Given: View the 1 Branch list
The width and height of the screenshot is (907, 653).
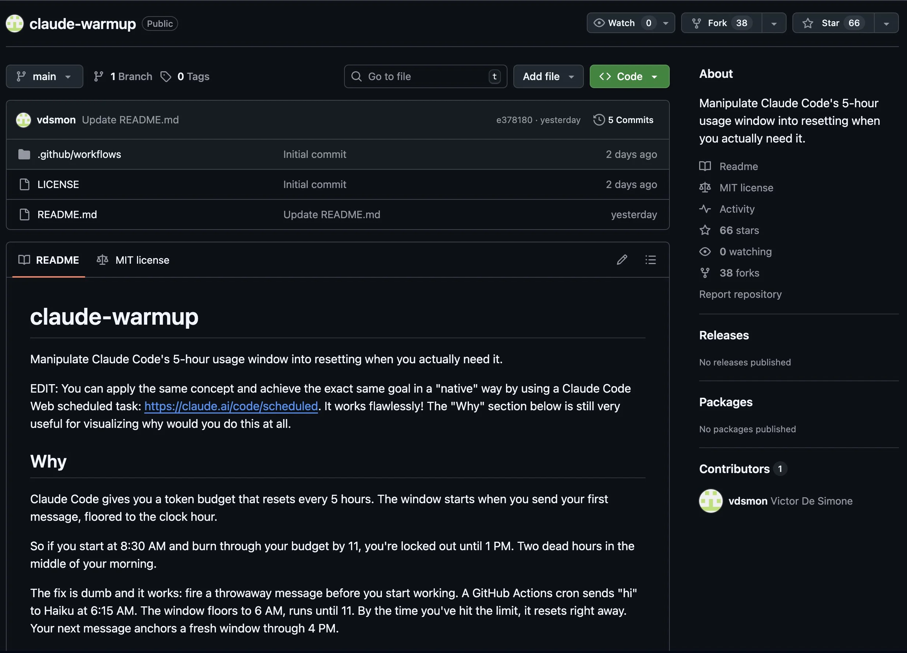Looking at the screenshot, I should click(x=123, y=76).
